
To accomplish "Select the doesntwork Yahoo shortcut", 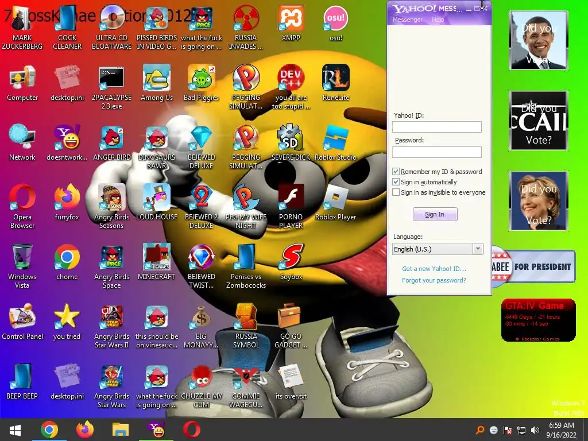I will [x=67, y=143].
